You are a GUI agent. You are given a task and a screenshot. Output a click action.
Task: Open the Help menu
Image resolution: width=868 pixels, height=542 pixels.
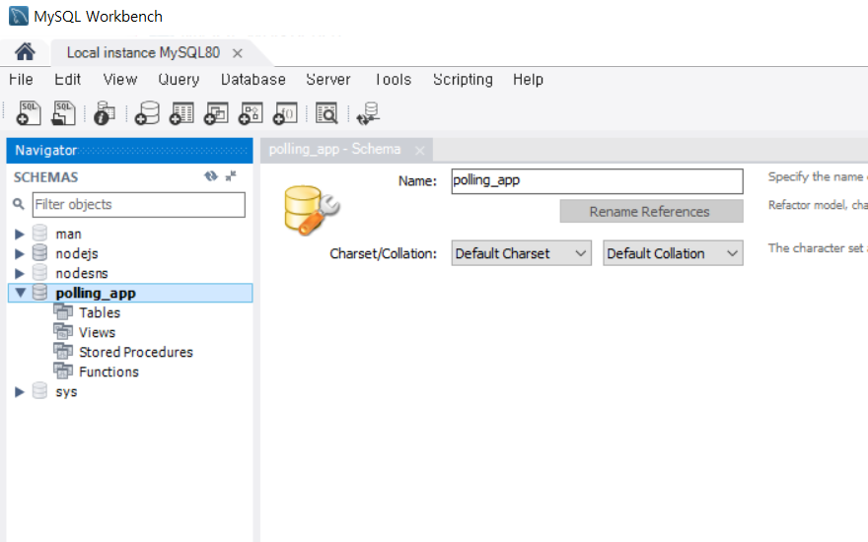click(528, 80)
